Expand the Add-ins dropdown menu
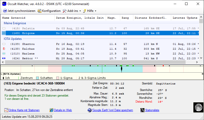 72,11
